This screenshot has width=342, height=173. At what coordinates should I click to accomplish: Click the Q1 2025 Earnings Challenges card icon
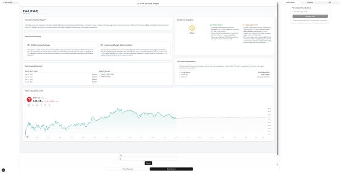(28, 45)
